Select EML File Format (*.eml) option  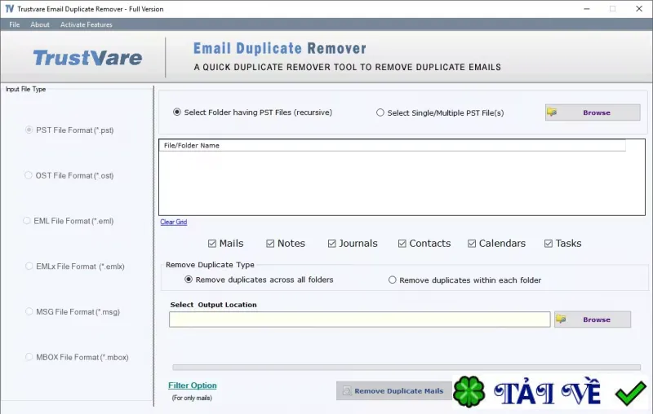pyautogui.click(x=69, y=221)
